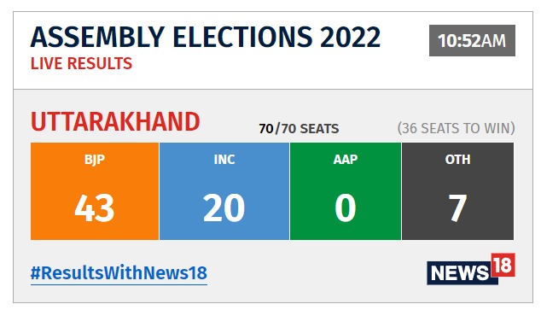Open the #ResultsWithNews18 hashtag link
The image size is (541, 310).
(119, 273)
